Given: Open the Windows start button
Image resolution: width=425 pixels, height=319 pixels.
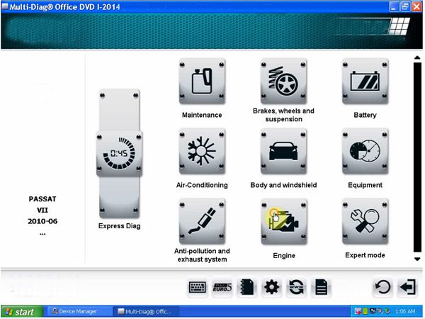Looking at the screenshot, I should tap(22, 312).
